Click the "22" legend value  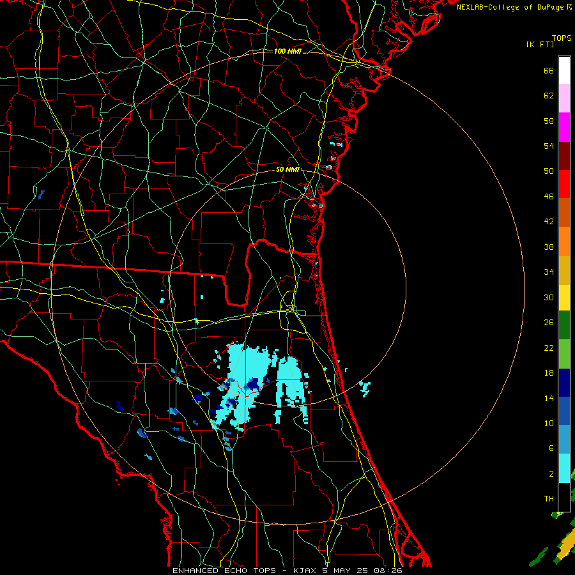pyautogui.click(x=549, y=348)
